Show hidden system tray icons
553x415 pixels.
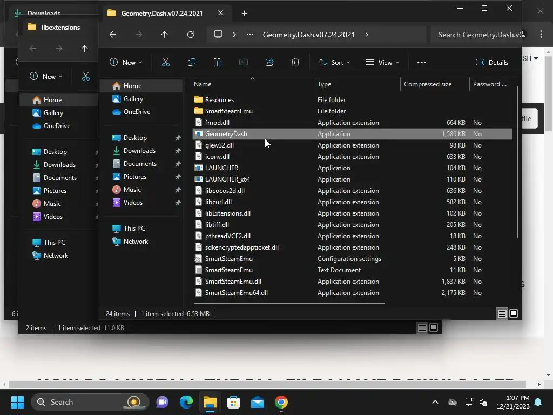pyautogui.click(x=435, y=402)
